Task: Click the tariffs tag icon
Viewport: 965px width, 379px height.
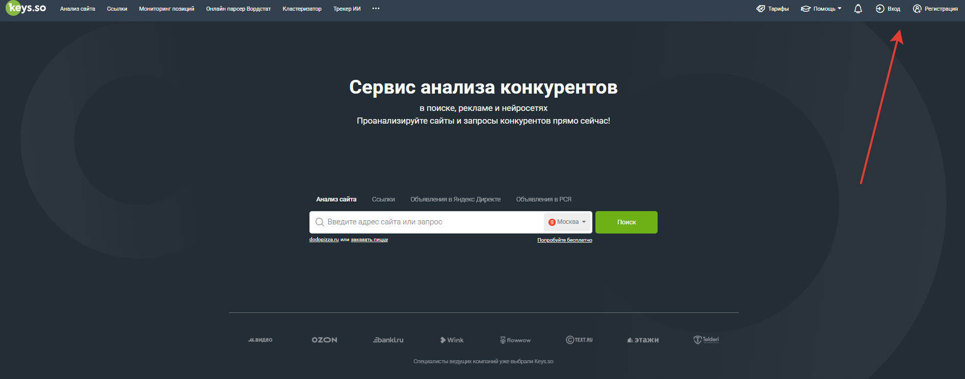Action: (761, 9)
